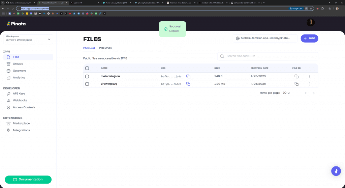Select the drawing.svg row checkbox
The width and height of the screenshot is (345, 188).
point(87,84)
